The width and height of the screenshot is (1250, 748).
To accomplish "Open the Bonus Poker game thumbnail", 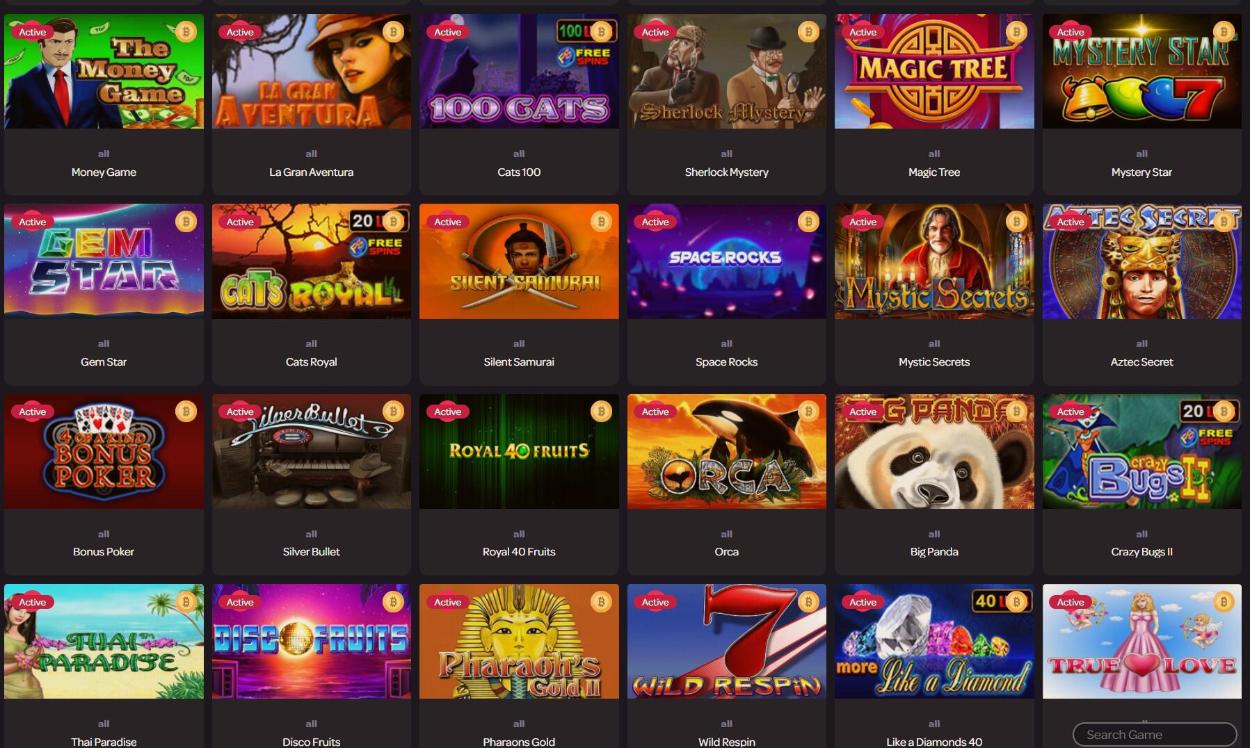I will [x=104, y=452].
